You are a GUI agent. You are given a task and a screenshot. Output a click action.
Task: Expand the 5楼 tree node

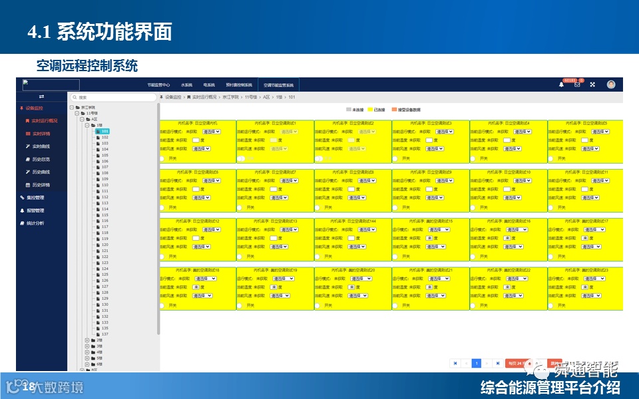point(87,358)
